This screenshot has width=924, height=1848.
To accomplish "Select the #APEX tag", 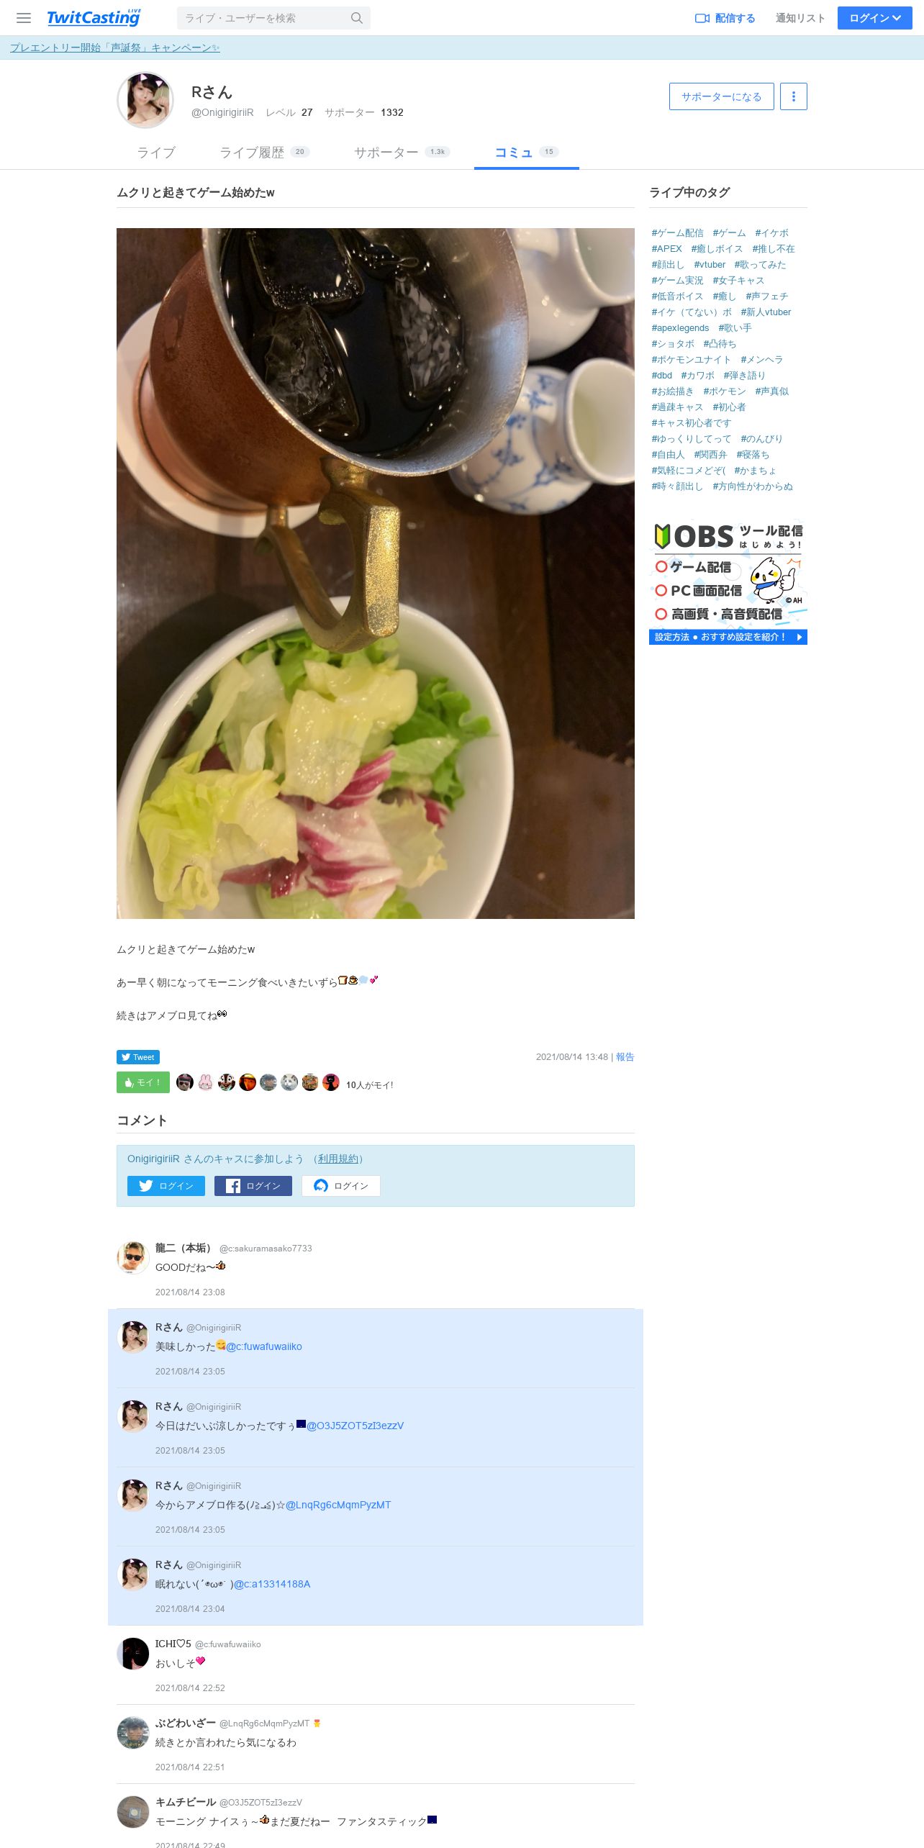I will (666, 249).
